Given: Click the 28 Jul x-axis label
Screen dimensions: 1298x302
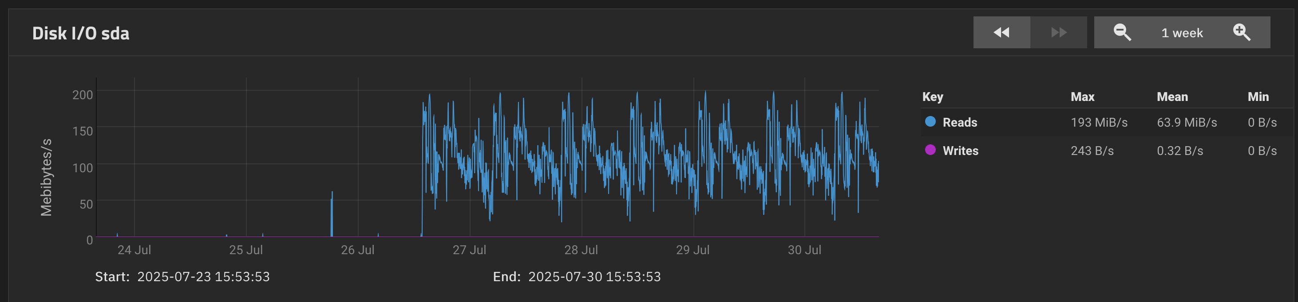Looking at the screenshot, I should [x=581, y=250].
